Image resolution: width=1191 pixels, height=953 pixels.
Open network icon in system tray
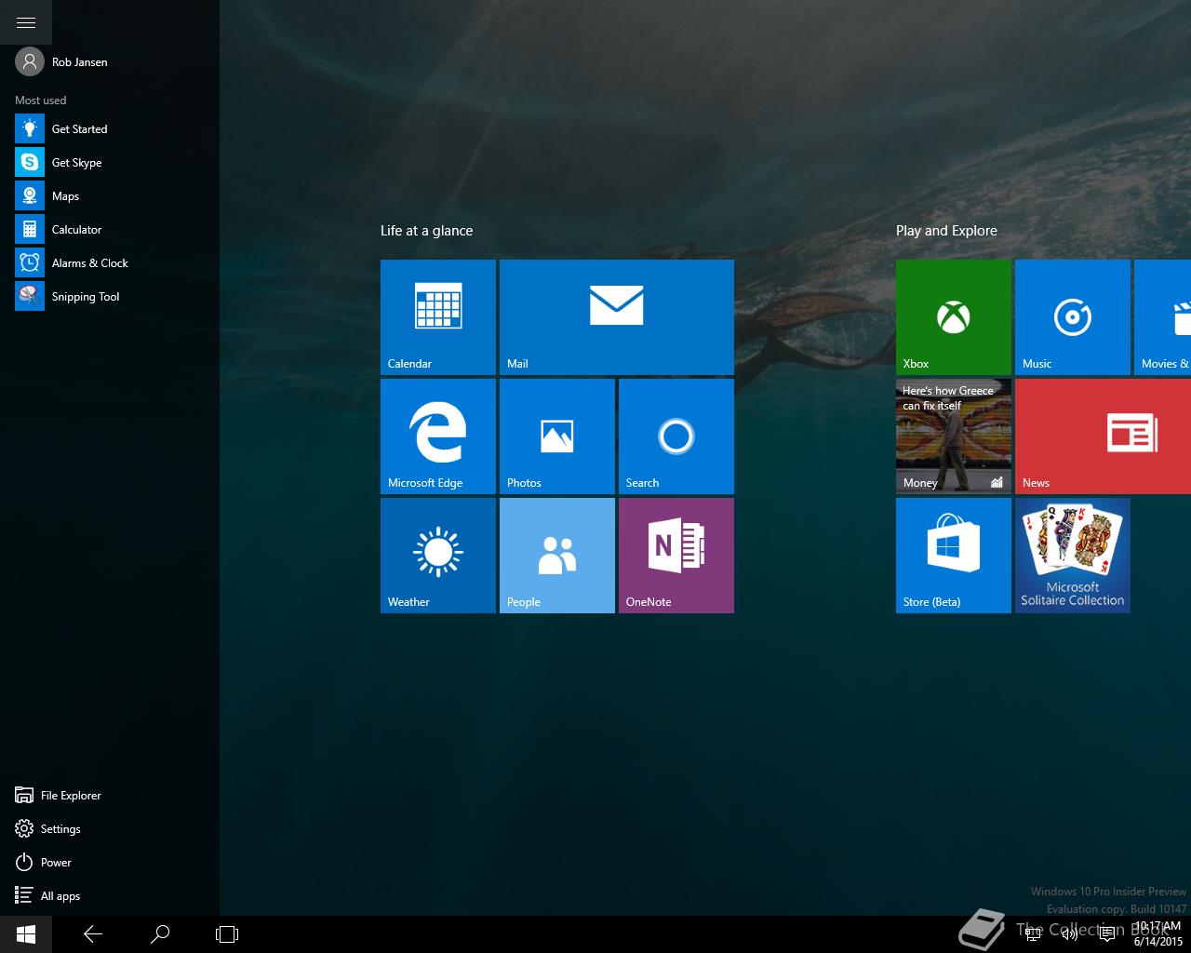(x=1033, y=934)
